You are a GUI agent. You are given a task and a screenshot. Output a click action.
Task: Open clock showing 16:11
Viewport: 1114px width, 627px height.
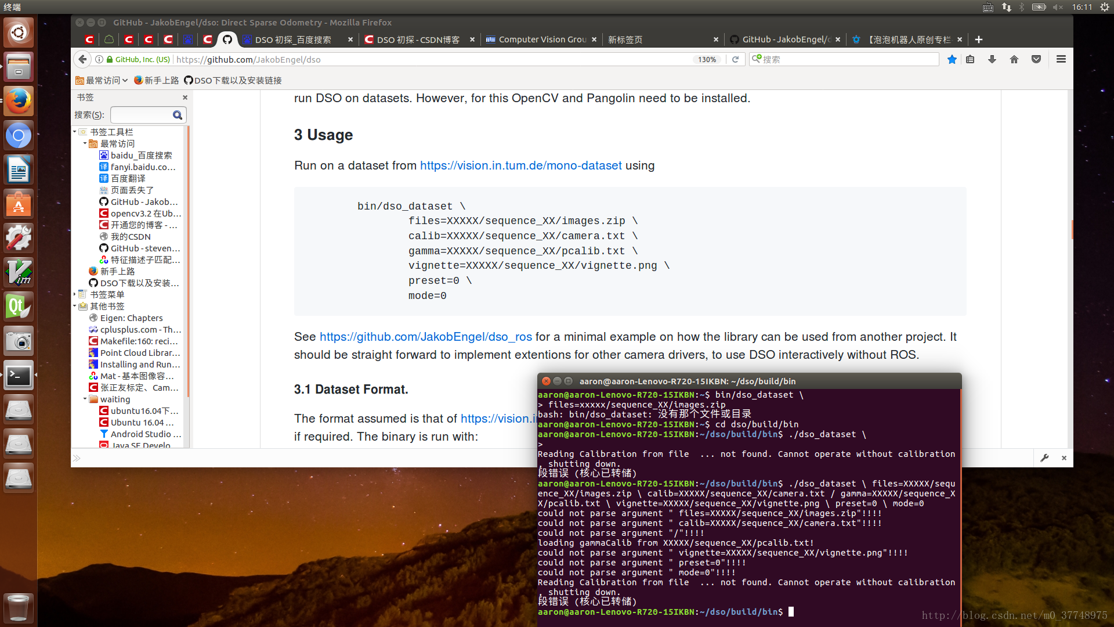[x=1082, y=7]
